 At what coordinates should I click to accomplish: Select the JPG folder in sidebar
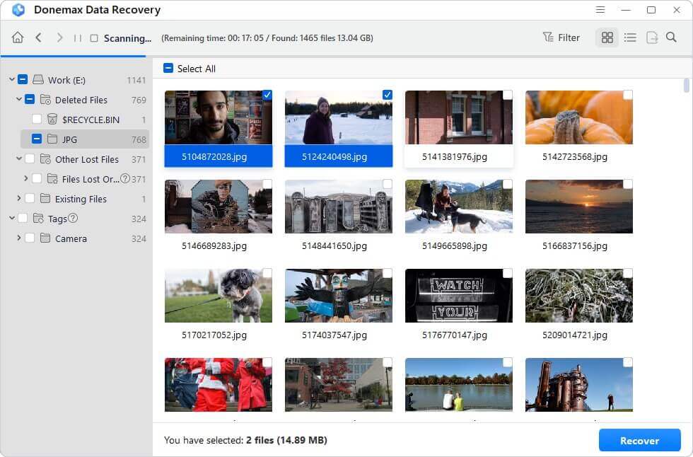(x=69, y=139)
